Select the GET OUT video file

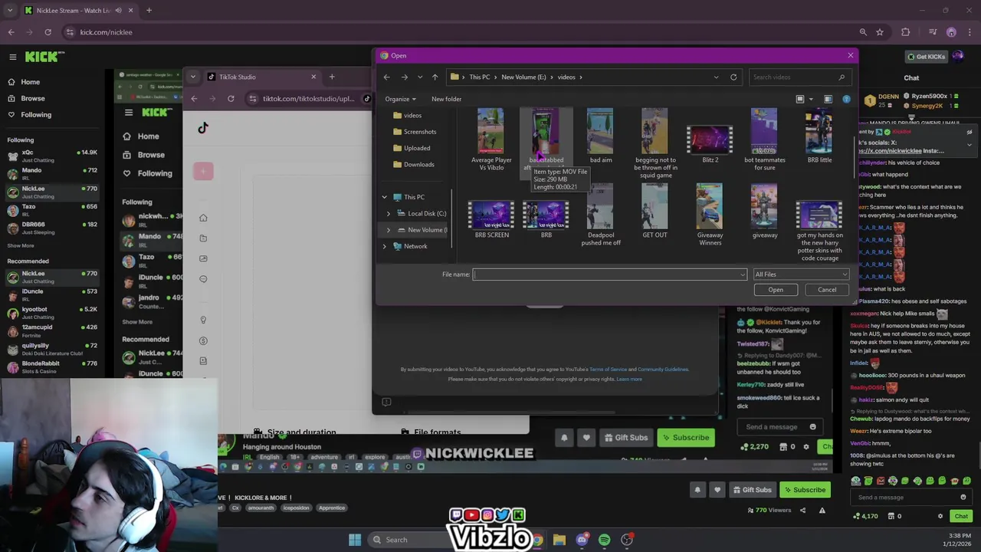coord(655,211)
